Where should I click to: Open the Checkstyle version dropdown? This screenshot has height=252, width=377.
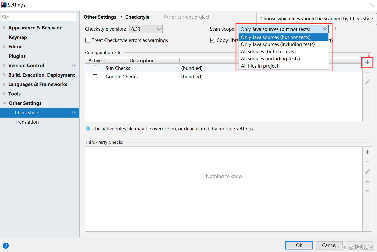click(146, 29)
